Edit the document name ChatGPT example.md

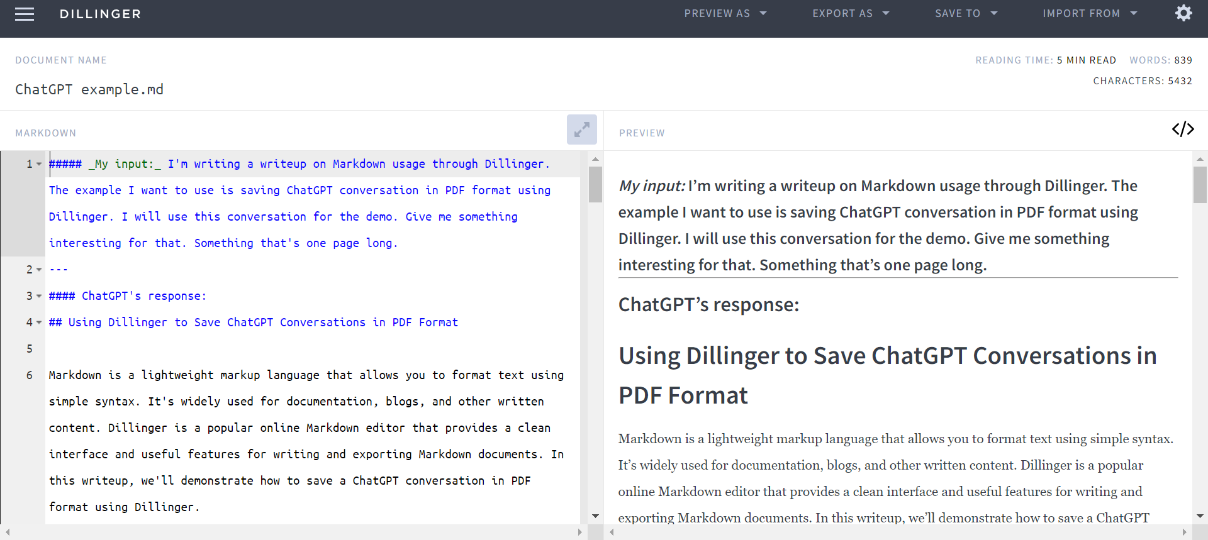(x=89, y=89)
